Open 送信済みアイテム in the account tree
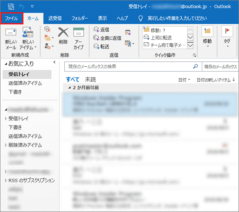Screen dimensions: 239x212 pos(25,136)
